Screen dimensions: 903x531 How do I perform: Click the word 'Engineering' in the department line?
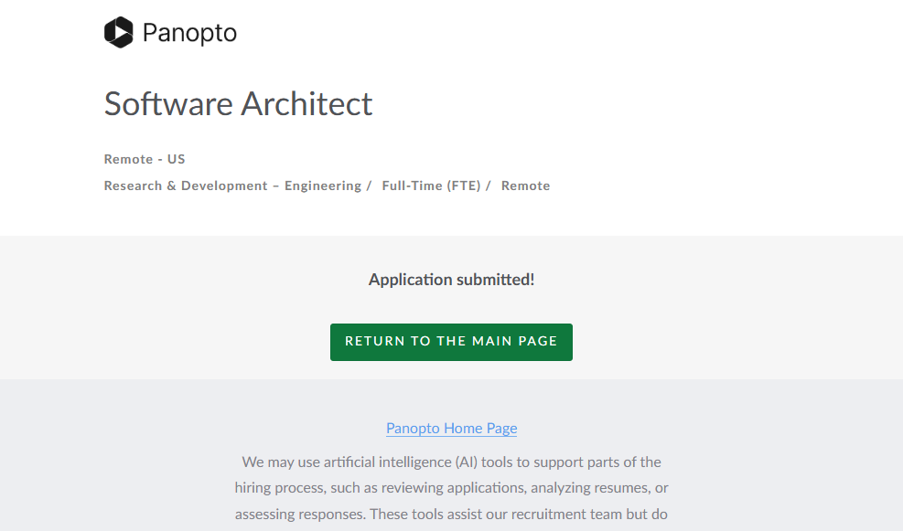(x=322, y=186)
